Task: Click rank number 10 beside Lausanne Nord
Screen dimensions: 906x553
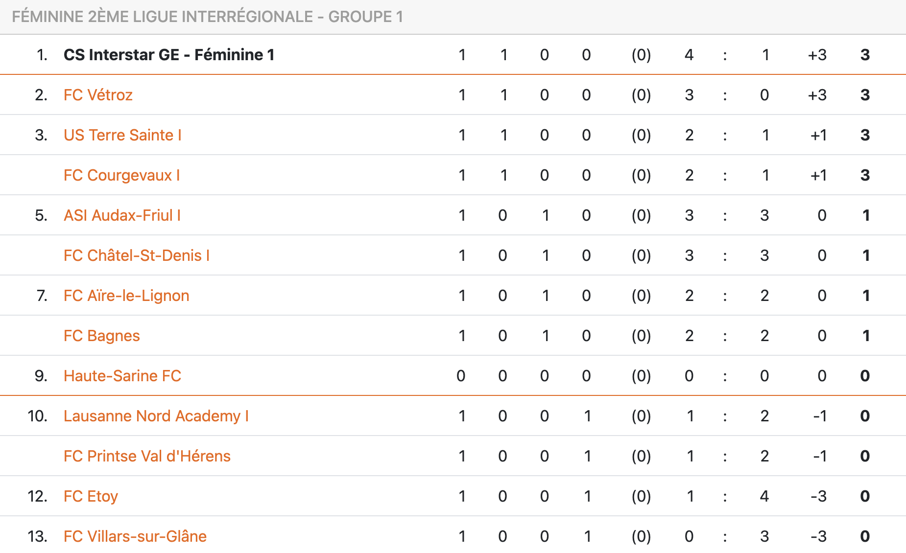Action: coord(38,416)
